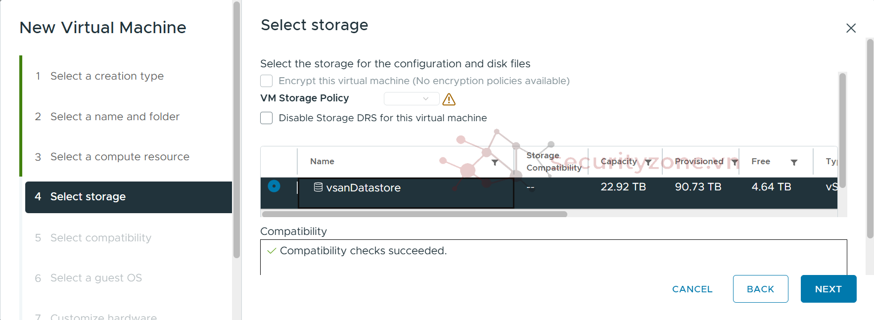
Task: Click the Capacity column filter icon
Action: tap(648, 162)
